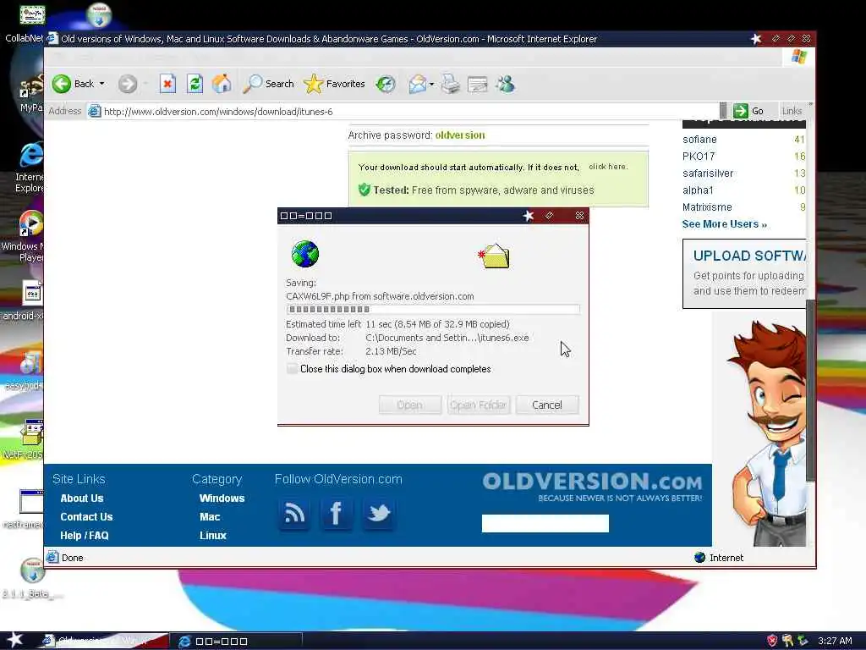This screenshot has width=866, height=650.
Task: Cancel the itunes6.exe download
Action: click(x=547, y=405)
